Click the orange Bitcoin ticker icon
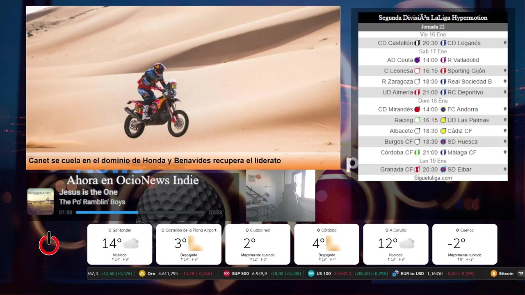Viewport: 525px width, 295px height. click(494, 273)
